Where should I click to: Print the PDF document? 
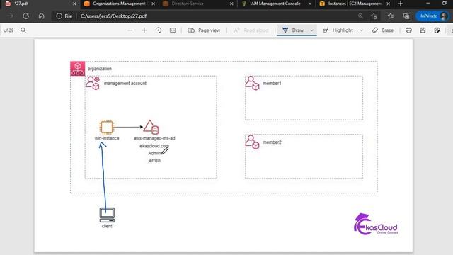pyautogui.click(x=408, y=30)
